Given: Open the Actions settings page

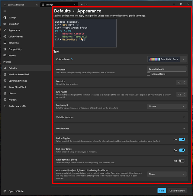Looking at the screenshot, I should pos(26,55).
